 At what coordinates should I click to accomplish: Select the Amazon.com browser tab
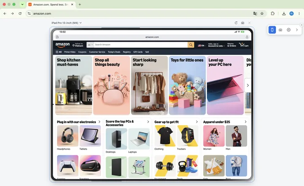click(51, 5)
